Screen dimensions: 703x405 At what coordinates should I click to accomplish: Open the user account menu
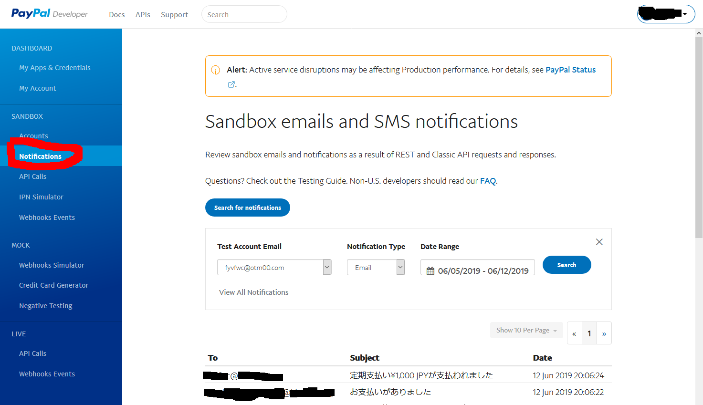point(666,14)
